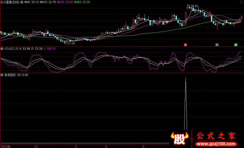This screenshot has height=148, width=244.
Task: Click the white XG signal spike
Action: [x=185, y=103]
